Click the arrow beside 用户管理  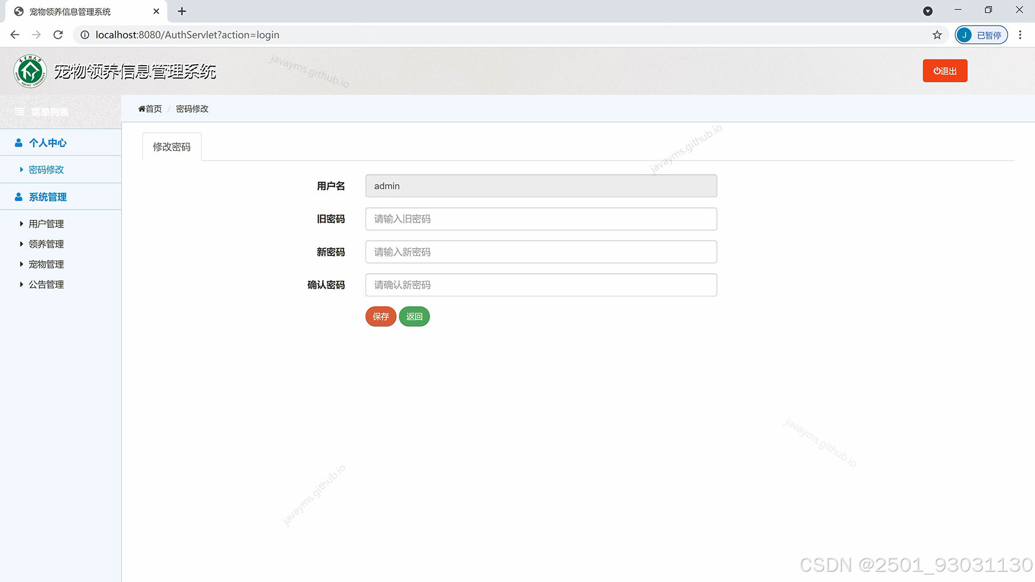[x=21, y=224]
